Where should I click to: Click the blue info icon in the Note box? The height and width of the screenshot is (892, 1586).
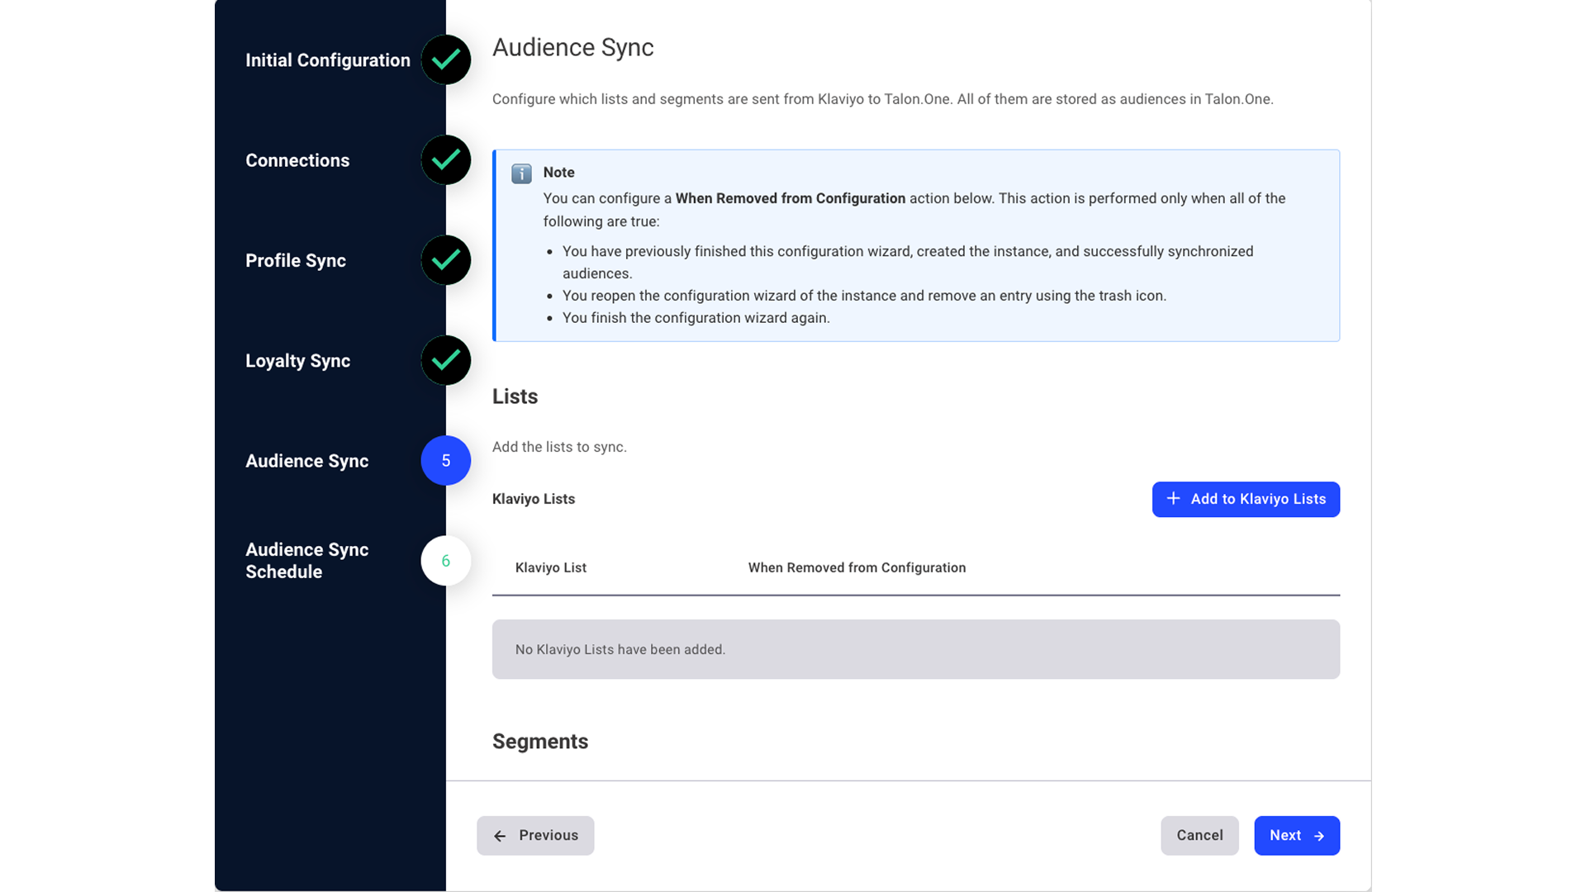tap(521, 173)
